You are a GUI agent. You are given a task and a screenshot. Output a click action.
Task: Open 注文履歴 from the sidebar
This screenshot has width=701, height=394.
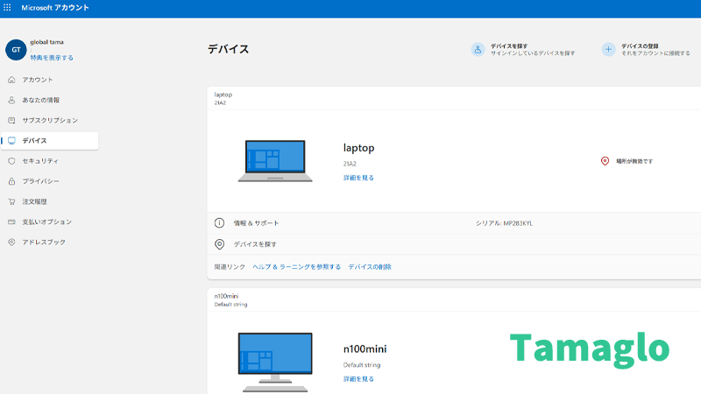point(34,201)
